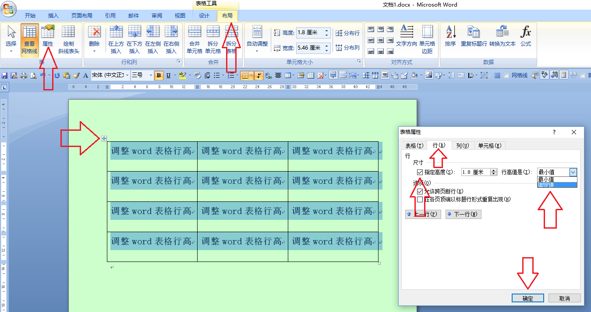591x312 pixels.
Task: Insert row below with 在下方插入
Action: [x=134, y=39]
